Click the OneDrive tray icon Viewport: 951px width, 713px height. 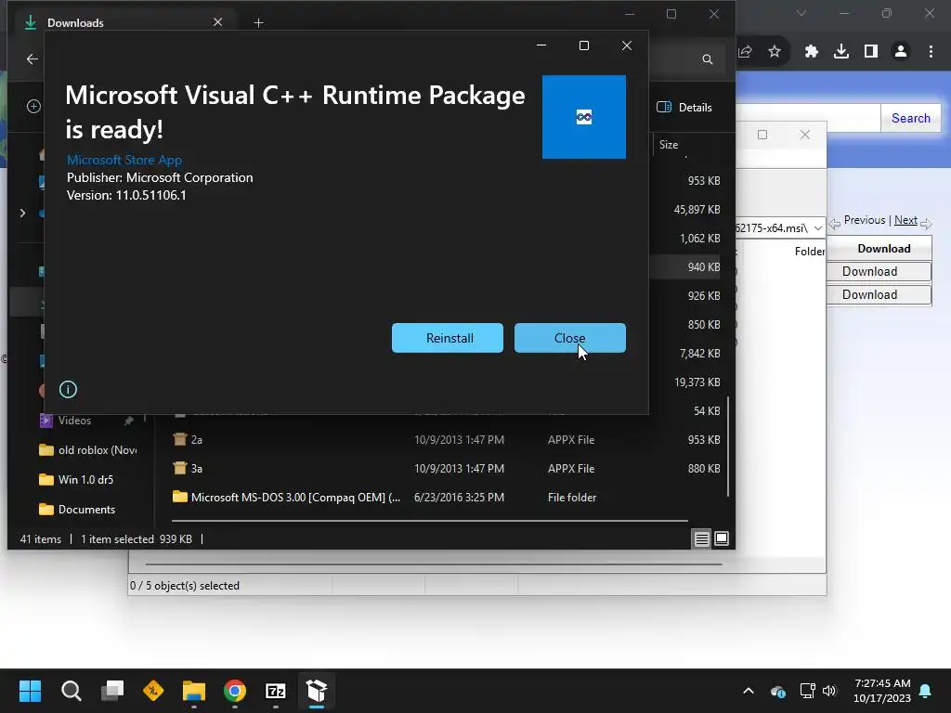pyautogui.click(x=778, y=691)
